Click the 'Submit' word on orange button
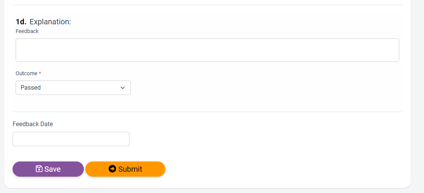Screen dimensions: 424x193 pyautogui.click(x=130, y=169)
